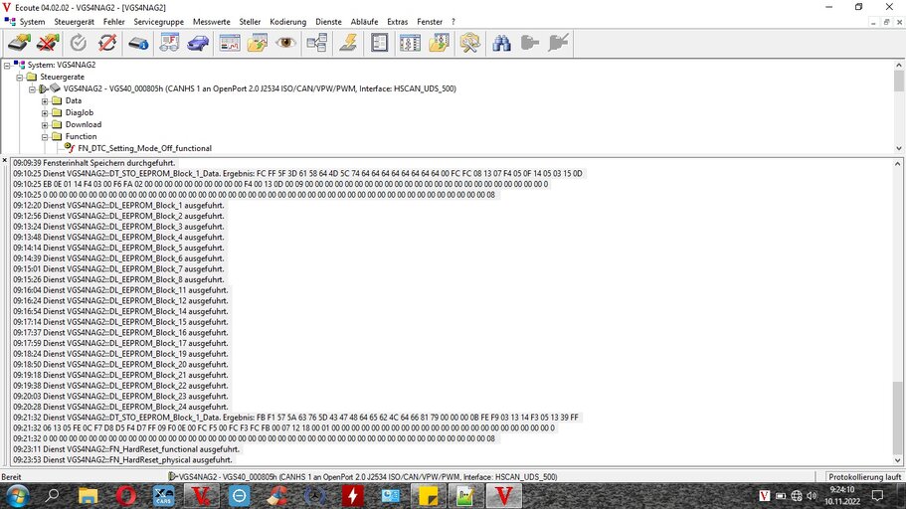Expand the DiagJob folder
The image size is (906, 509).
[45, 113]
